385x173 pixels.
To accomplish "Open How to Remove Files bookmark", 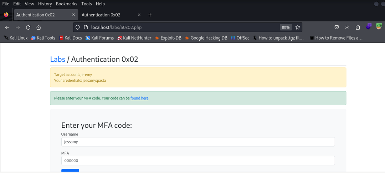I will pyautogui.click(x=336, y=38).
